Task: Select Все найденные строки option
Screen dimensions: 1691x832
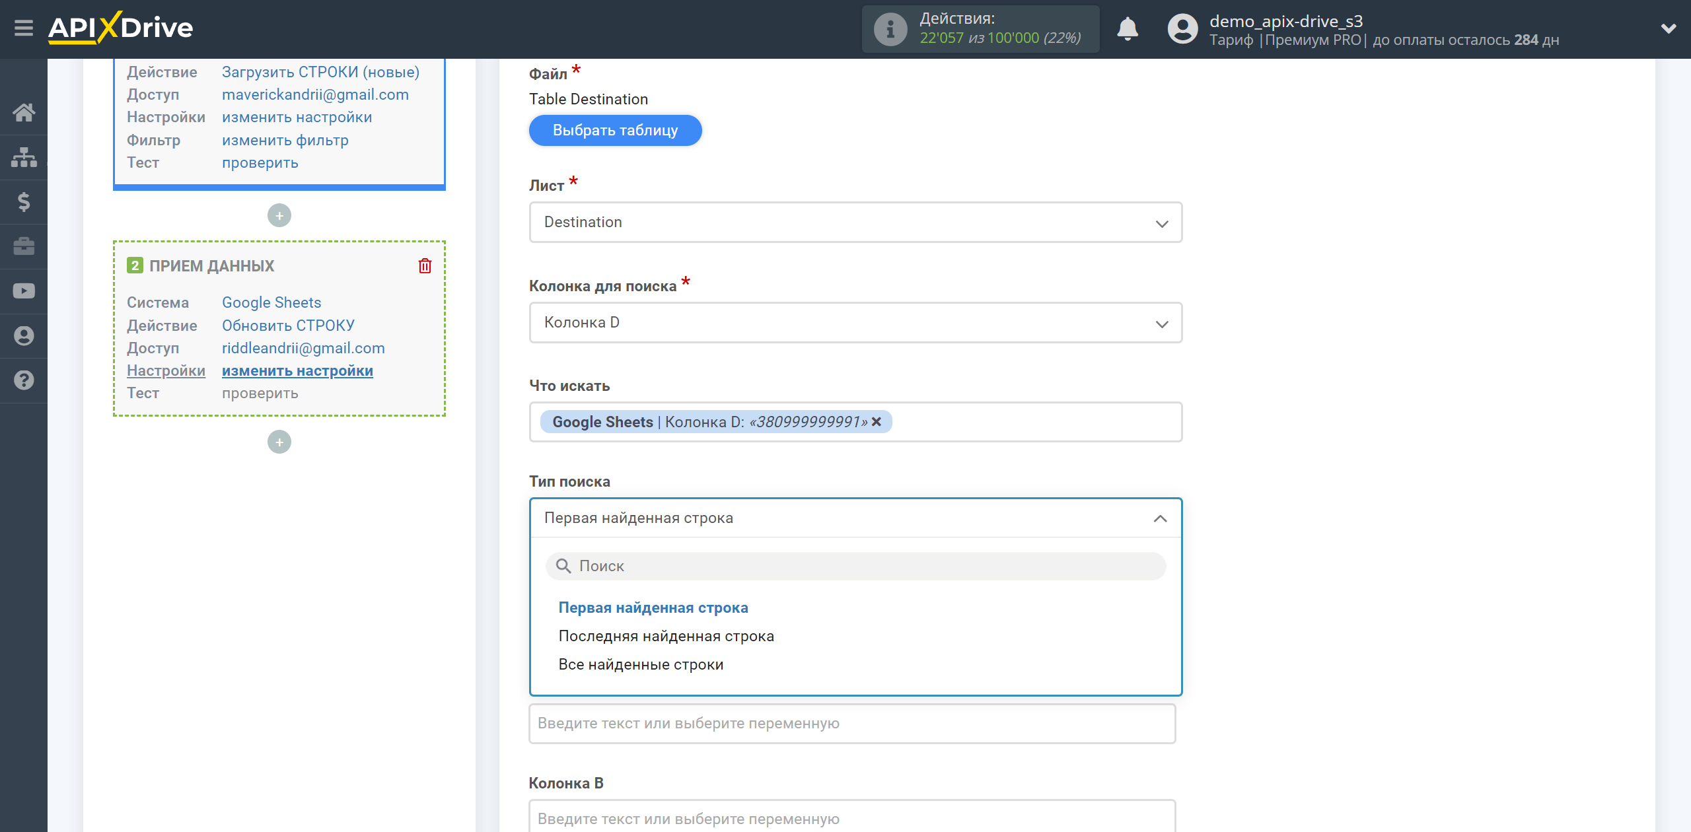Action: 641,664
